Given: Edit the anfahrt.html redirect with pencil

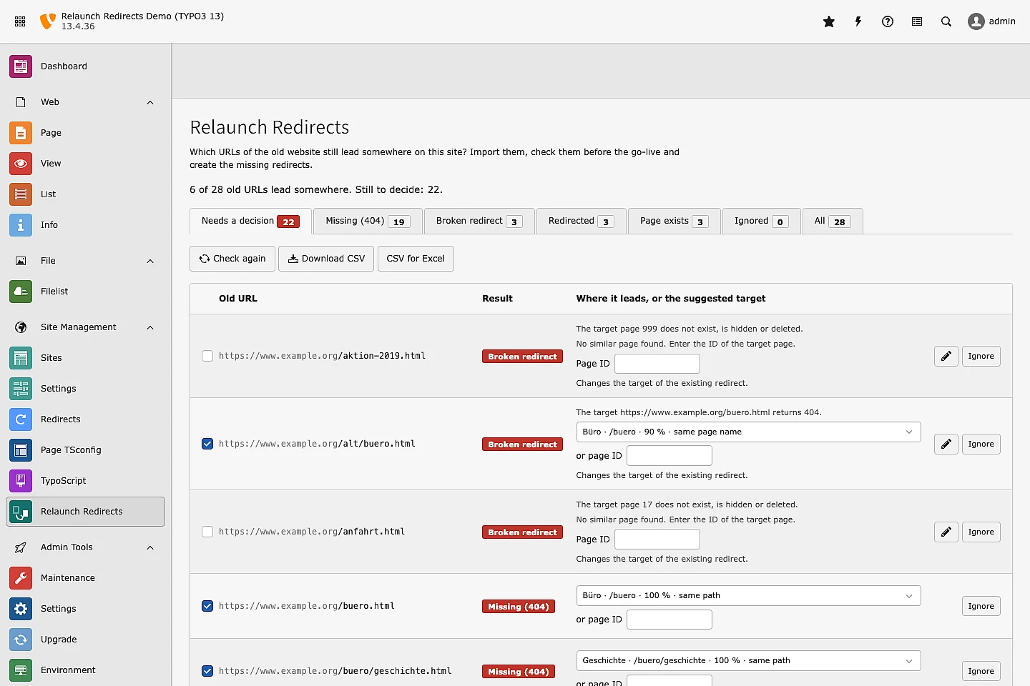Looking at the screenshot, I should (x=946, y=532).
